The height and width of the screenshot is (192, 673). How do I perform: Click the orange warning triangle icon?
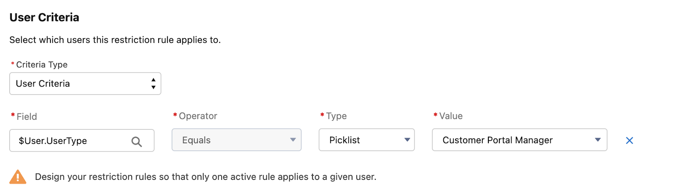(x=18, y=177)
